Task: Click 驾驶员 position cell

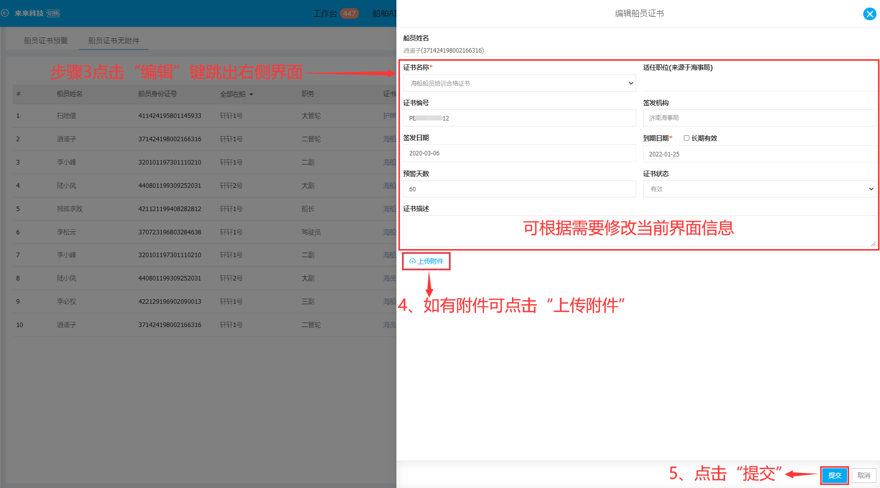Action: [311, 232]
